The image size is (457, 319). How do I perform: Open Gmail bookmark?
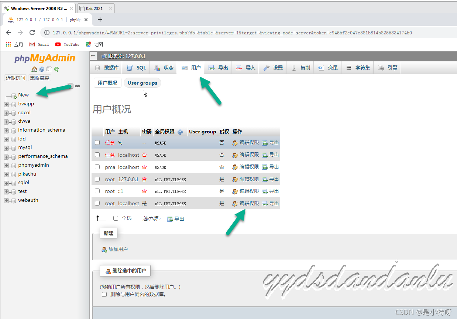point(39,44)
